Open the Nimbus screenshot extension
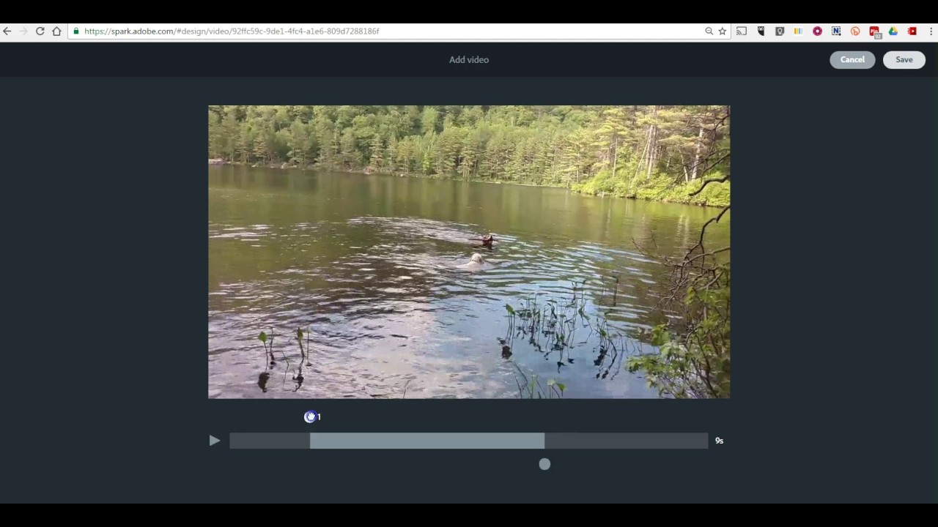 (x=836, y=31)
